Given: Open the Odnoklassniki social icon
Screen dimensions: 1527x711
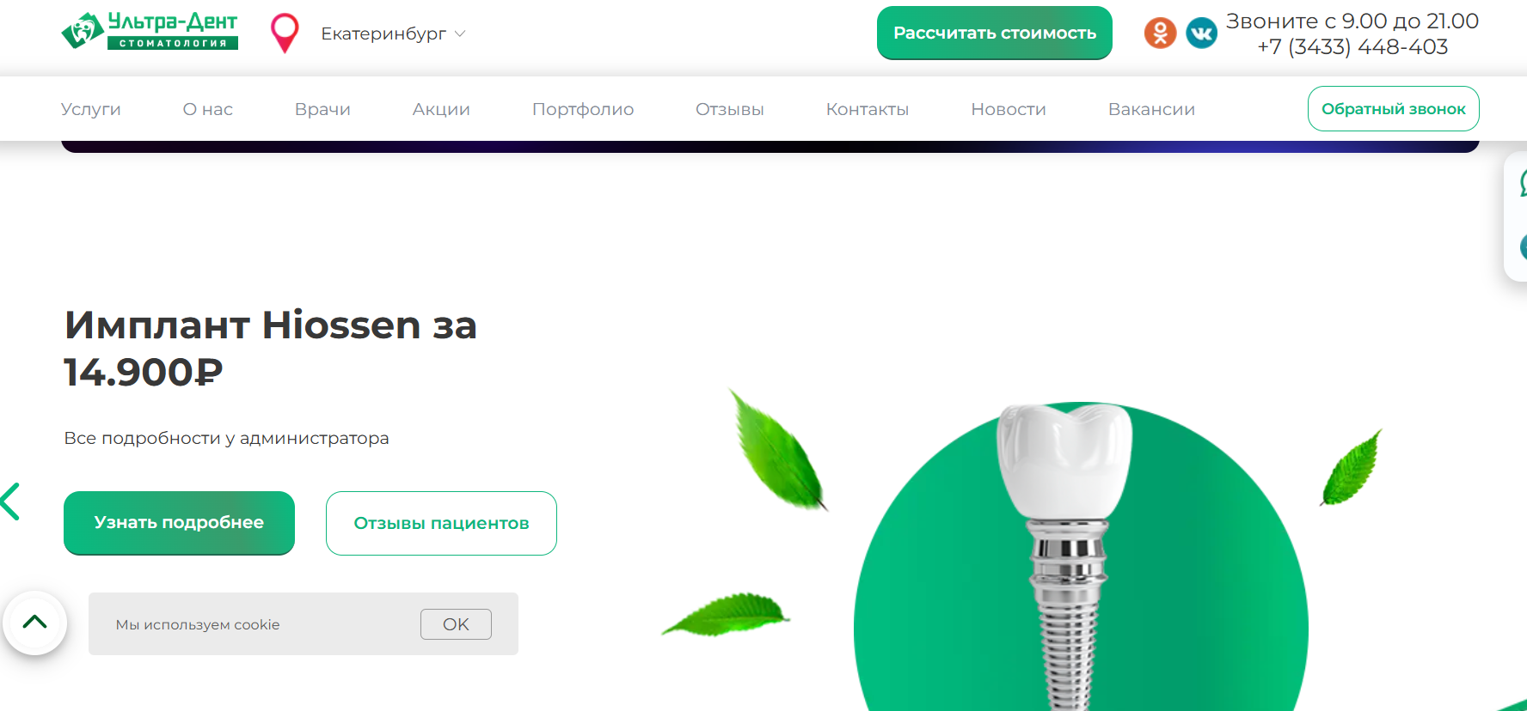Looking at the screenshot, I should (1160, 33).
